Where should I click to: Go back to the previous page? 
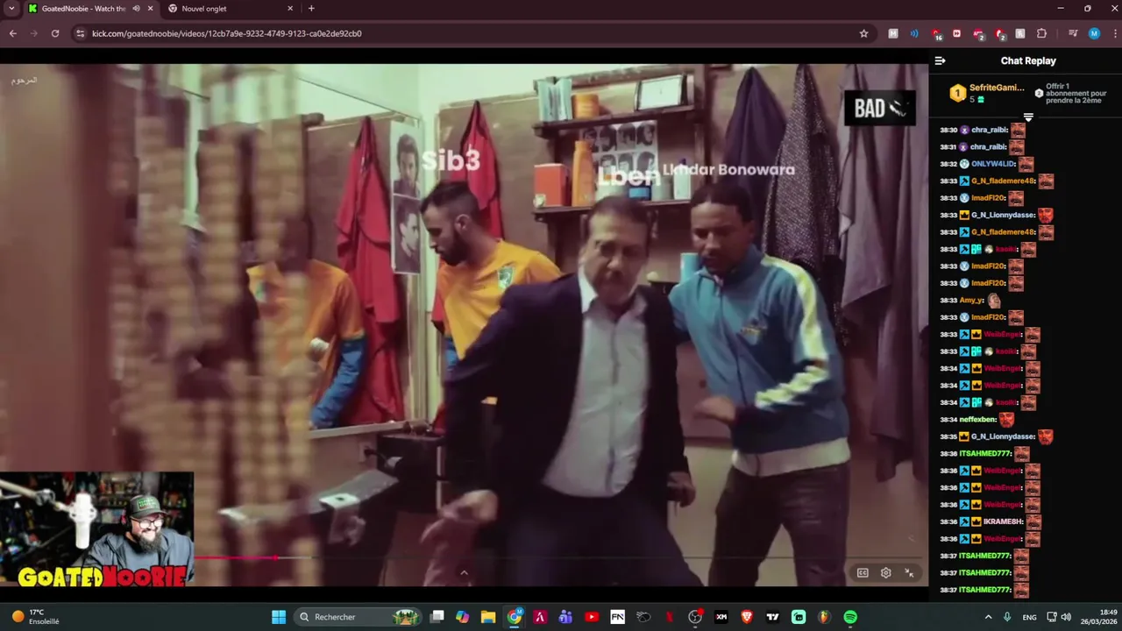click(12, 33)
